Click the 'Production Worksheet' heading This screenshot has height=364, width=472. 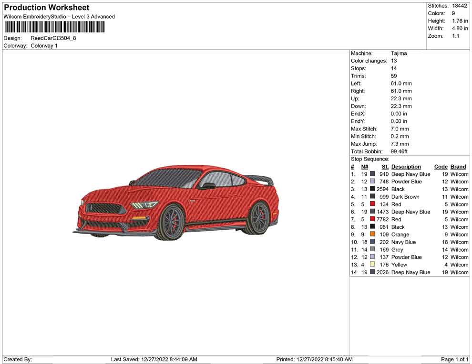pos(47,8)
